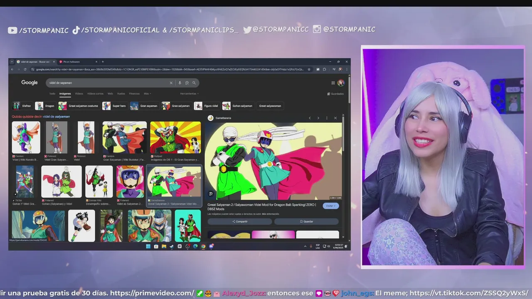The image size is (532, 299).
Task: Select the 'Imágenes' search tab
Action: [x=65, y=93]
